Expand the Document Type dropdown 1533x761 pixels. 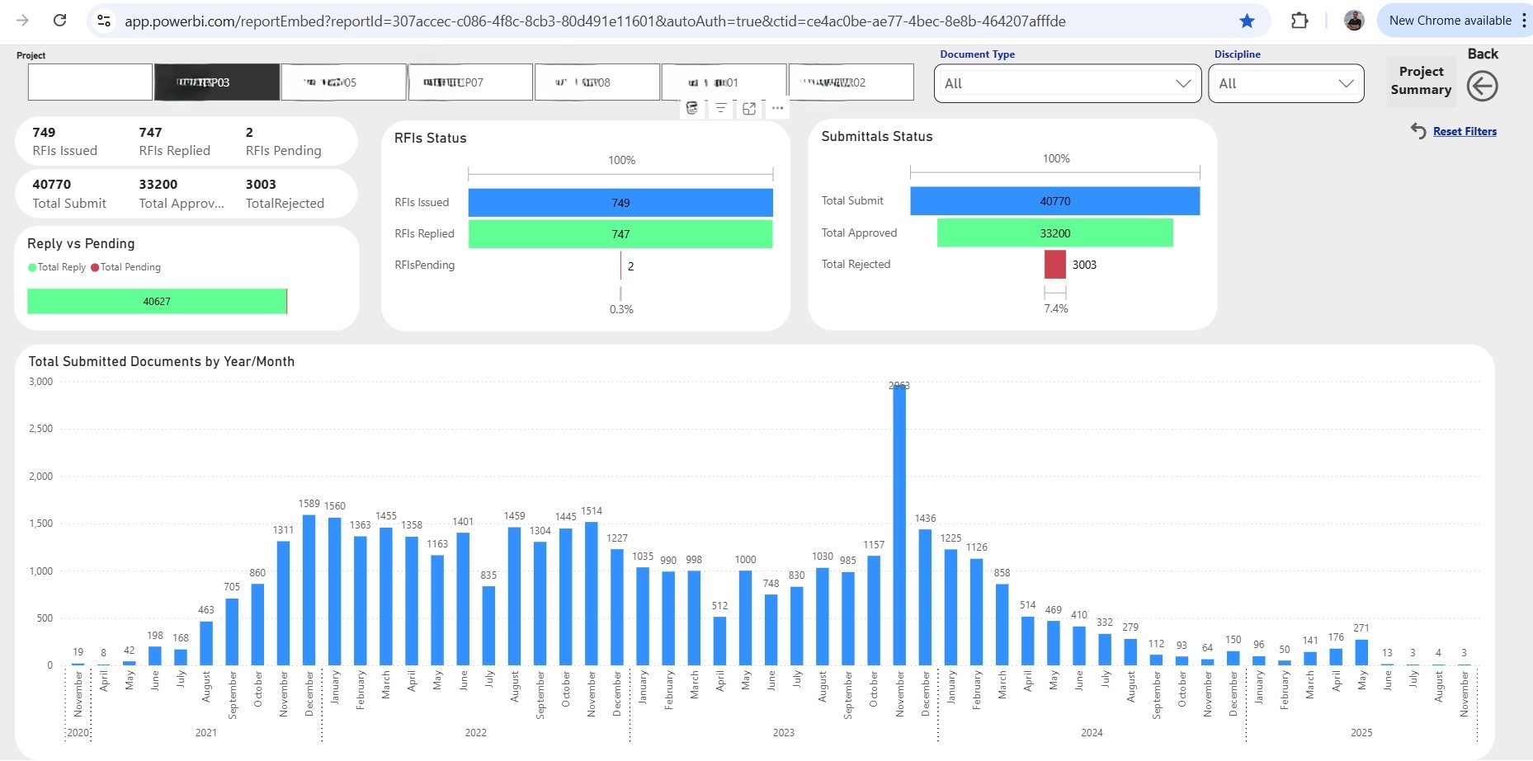point(1067,83)
